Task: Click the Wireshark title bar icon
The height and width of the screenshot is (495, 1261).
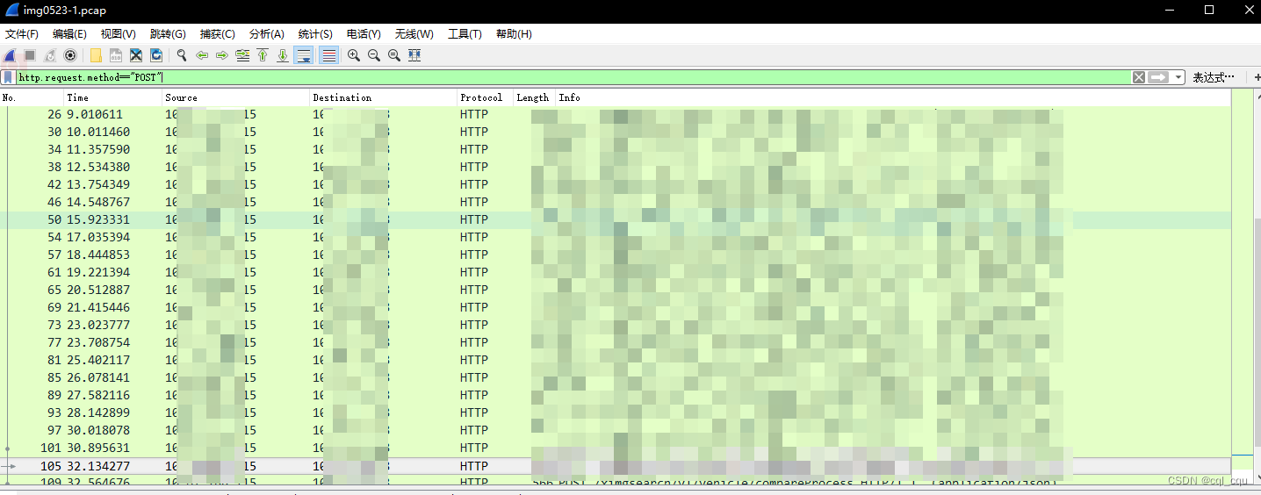Action: pos(12,10)
